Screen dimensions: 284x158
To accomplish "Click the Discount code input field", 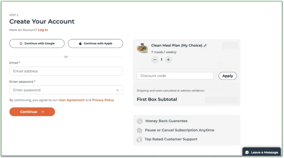I will click(x=175, y=76).
